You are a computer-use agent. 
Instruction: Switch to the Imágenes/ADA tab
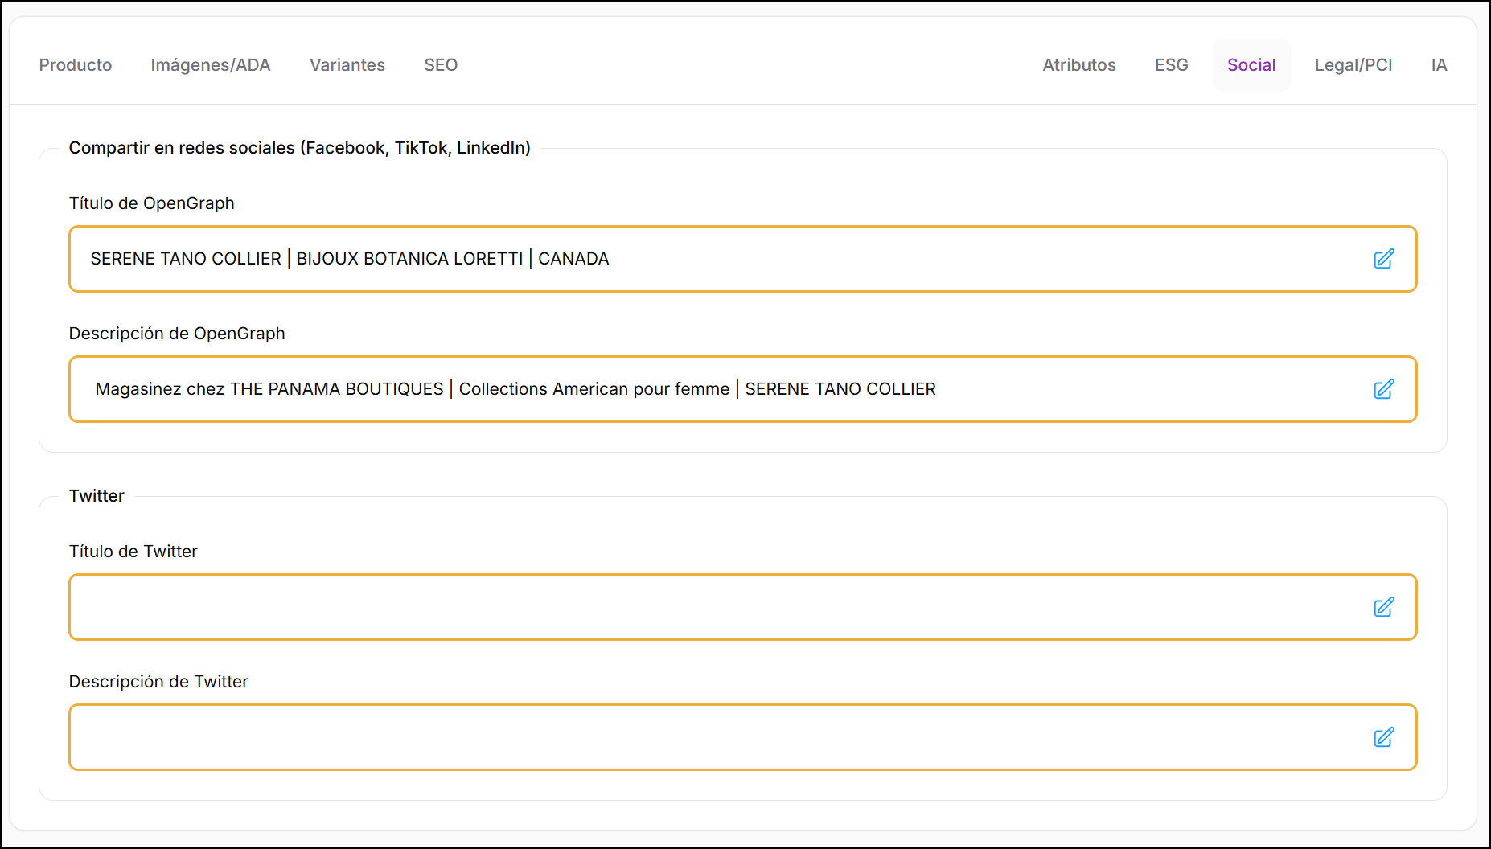211,65
